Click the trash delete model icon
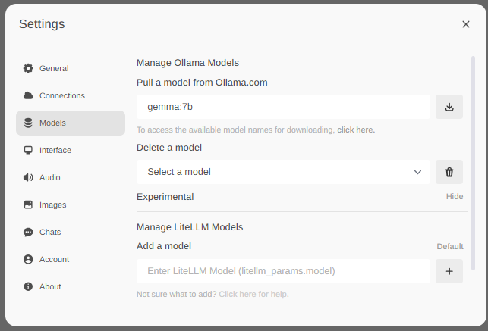This screenshot has height=331, width=488. coord(449,172)
